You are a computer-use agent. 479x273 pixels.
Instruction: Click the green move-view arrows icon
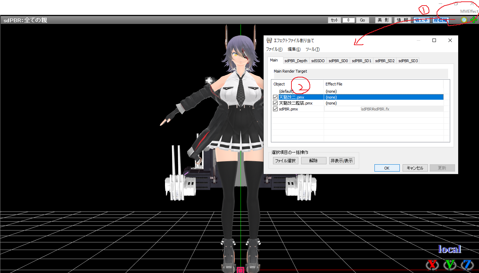473,20
